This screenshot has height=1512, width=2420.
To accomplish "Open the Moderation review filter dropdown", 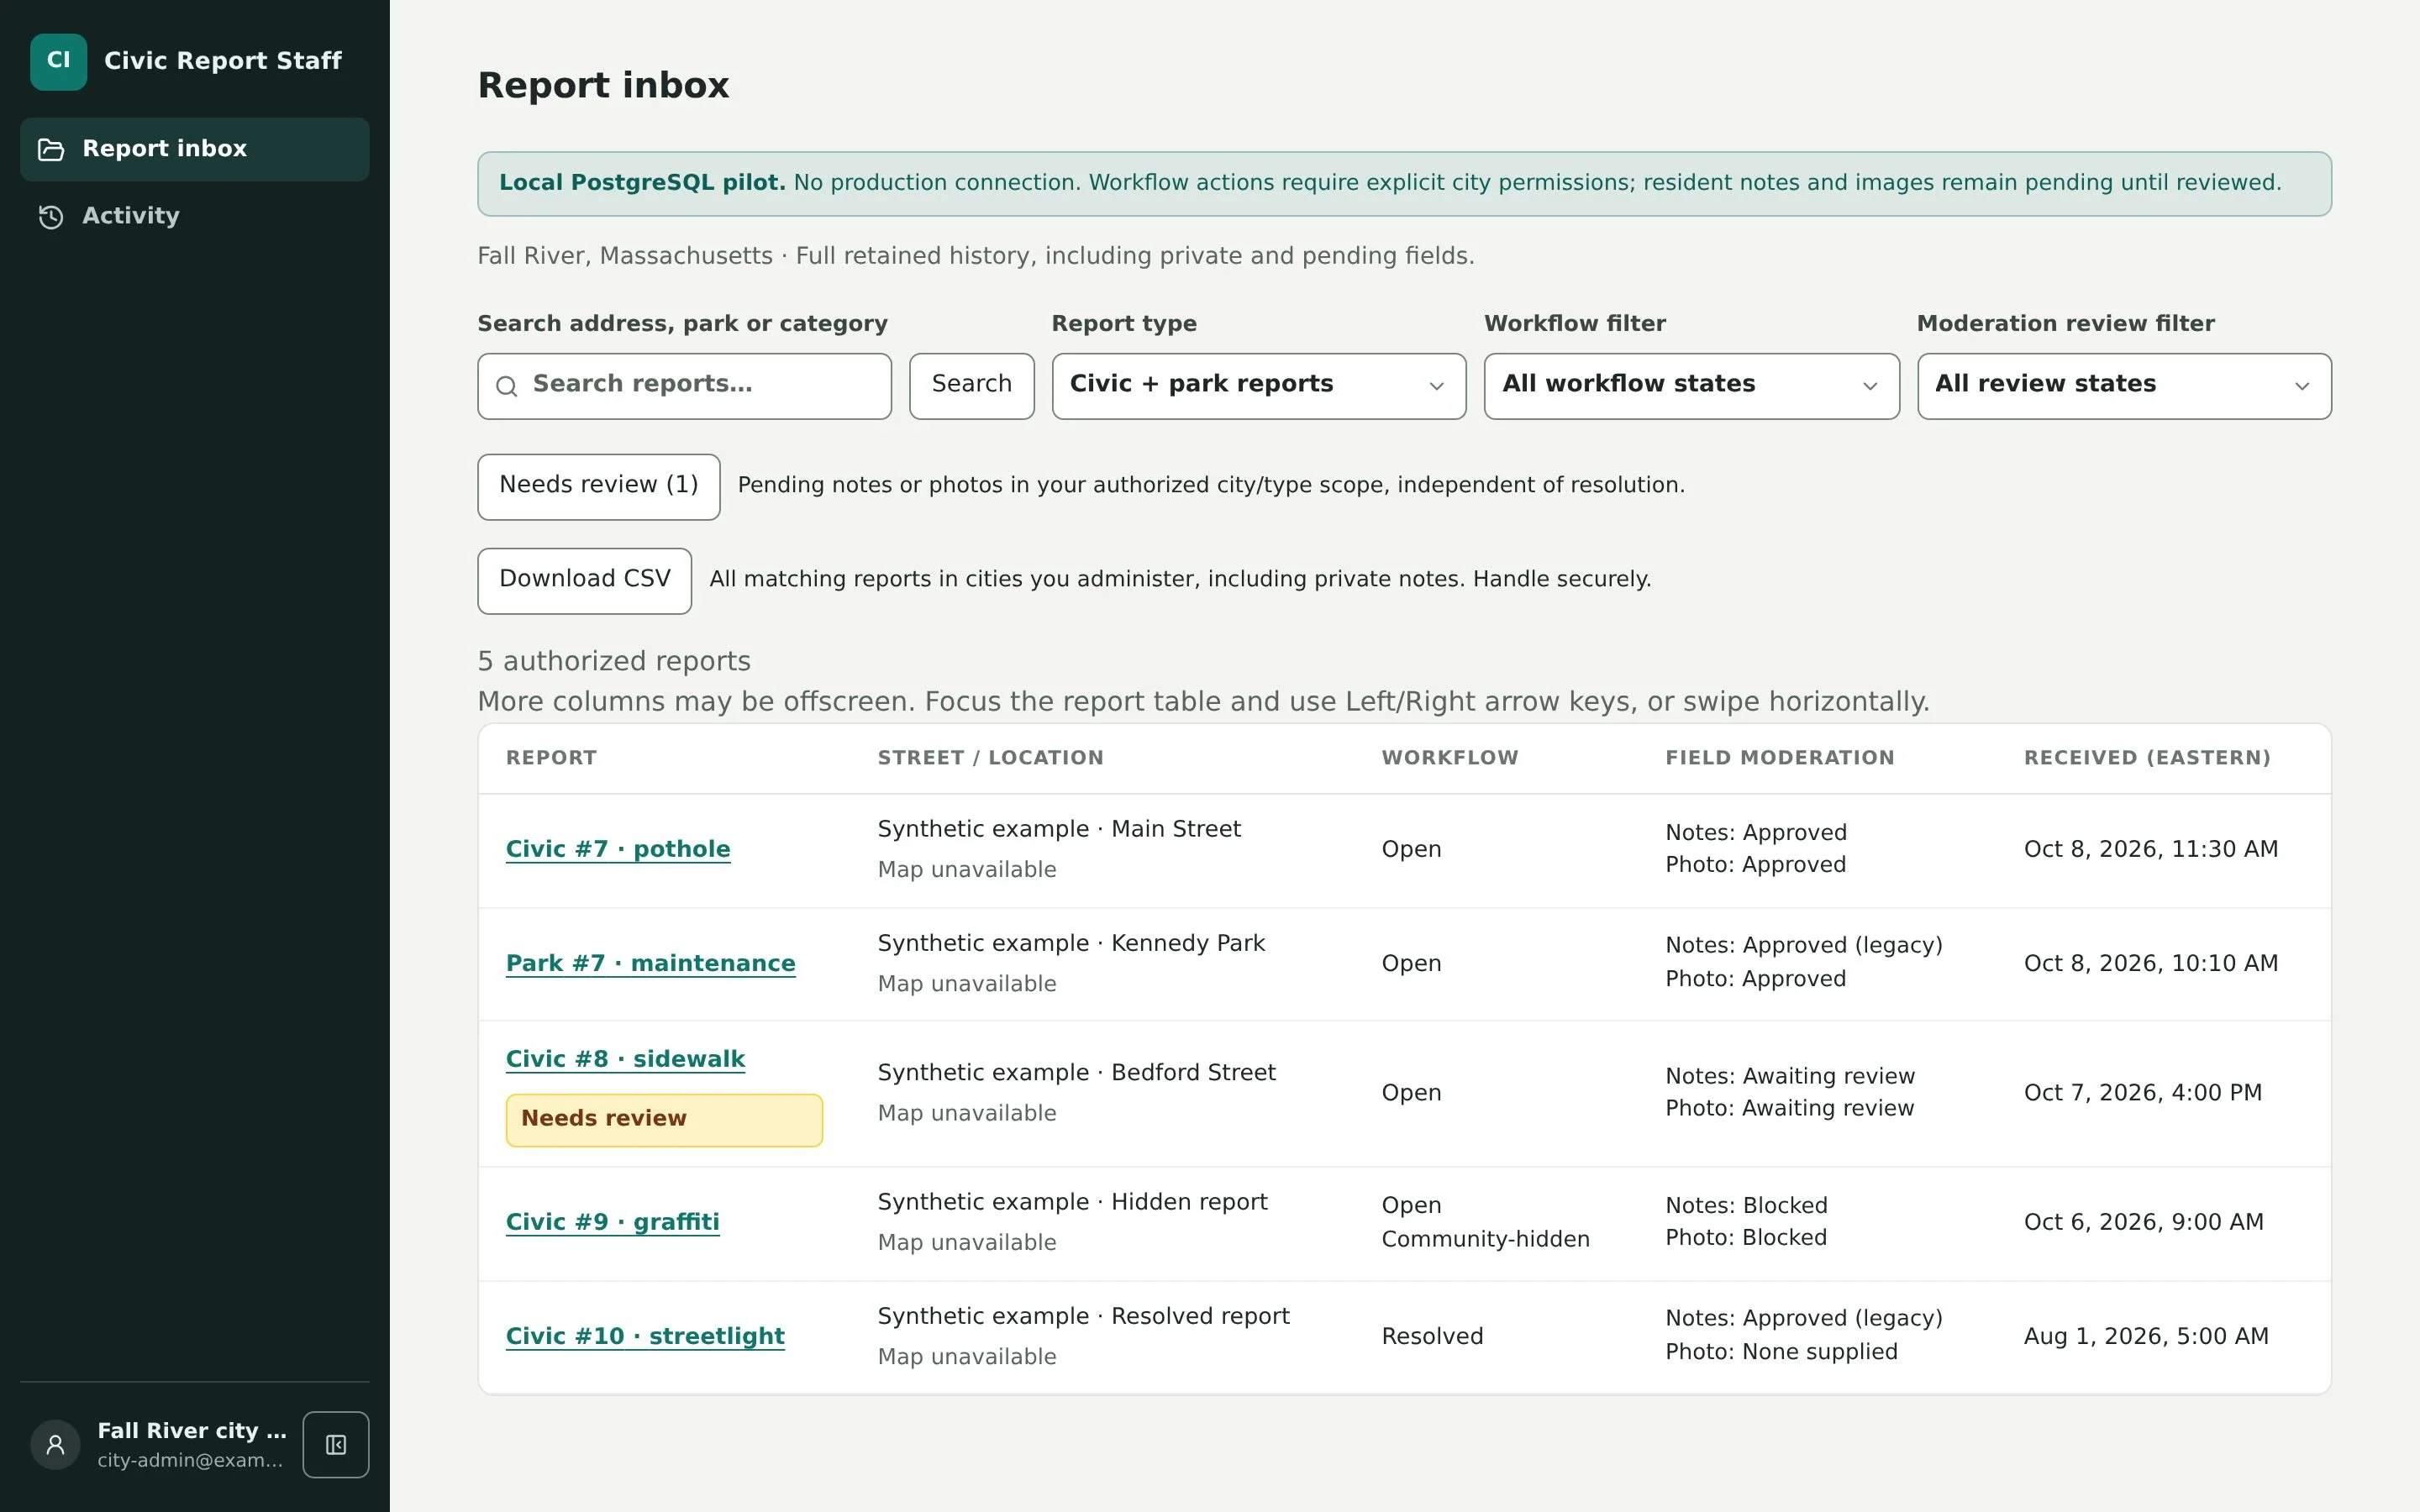I will [x=2124, y=386].
